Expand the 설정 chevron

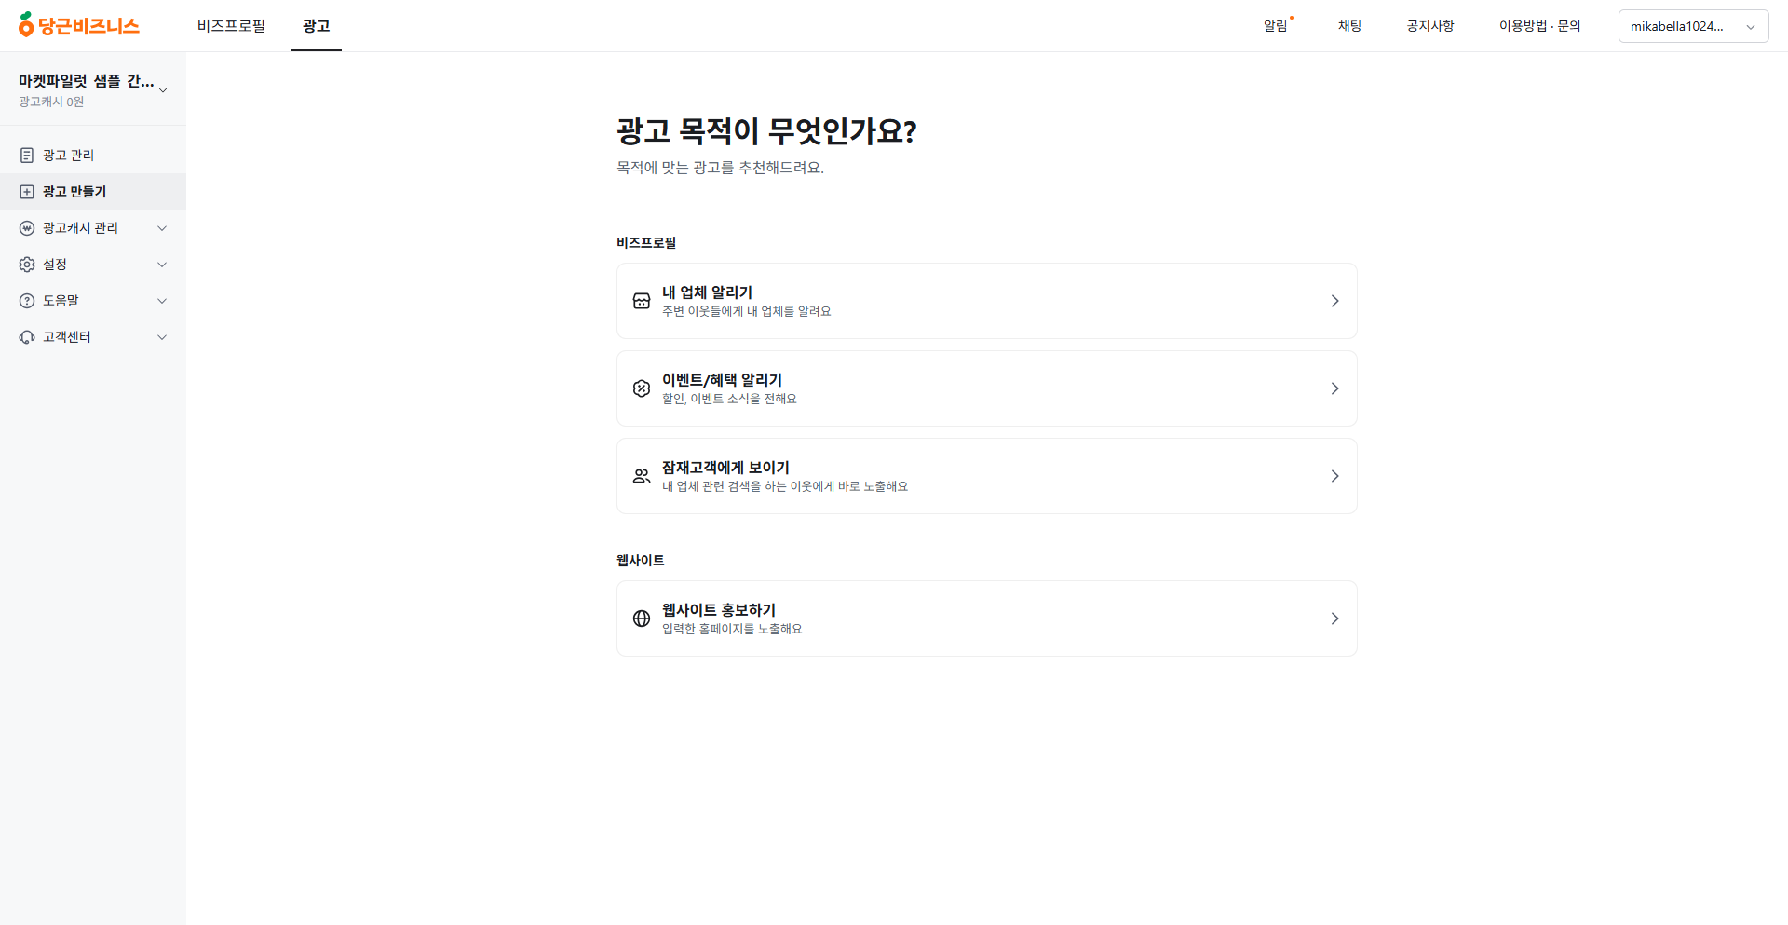(x=162, y=265)
